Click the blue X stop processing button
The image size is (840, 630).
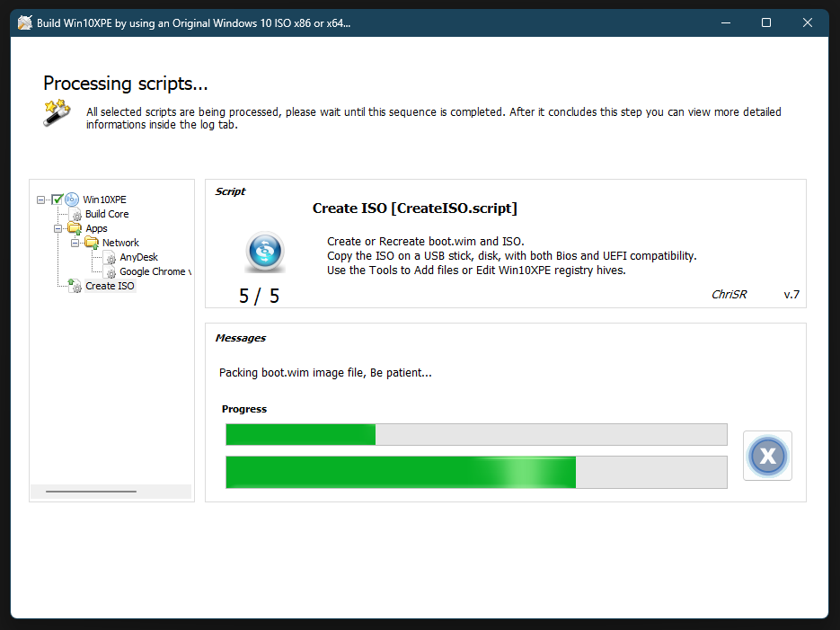pyautogui.click(x=767, y=456)
